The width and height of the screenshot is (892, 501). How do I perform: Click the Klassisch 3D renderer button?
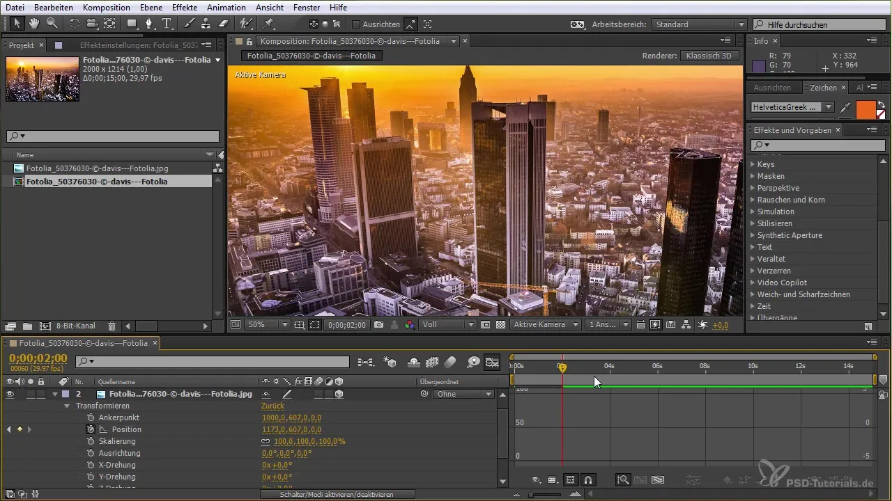tap(710, 56)
